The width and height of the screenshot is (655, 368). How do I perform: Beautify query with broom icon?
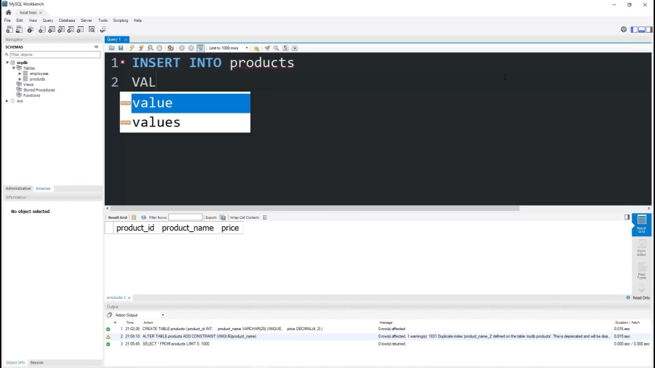pyautogui.click(x=267, y=48)
